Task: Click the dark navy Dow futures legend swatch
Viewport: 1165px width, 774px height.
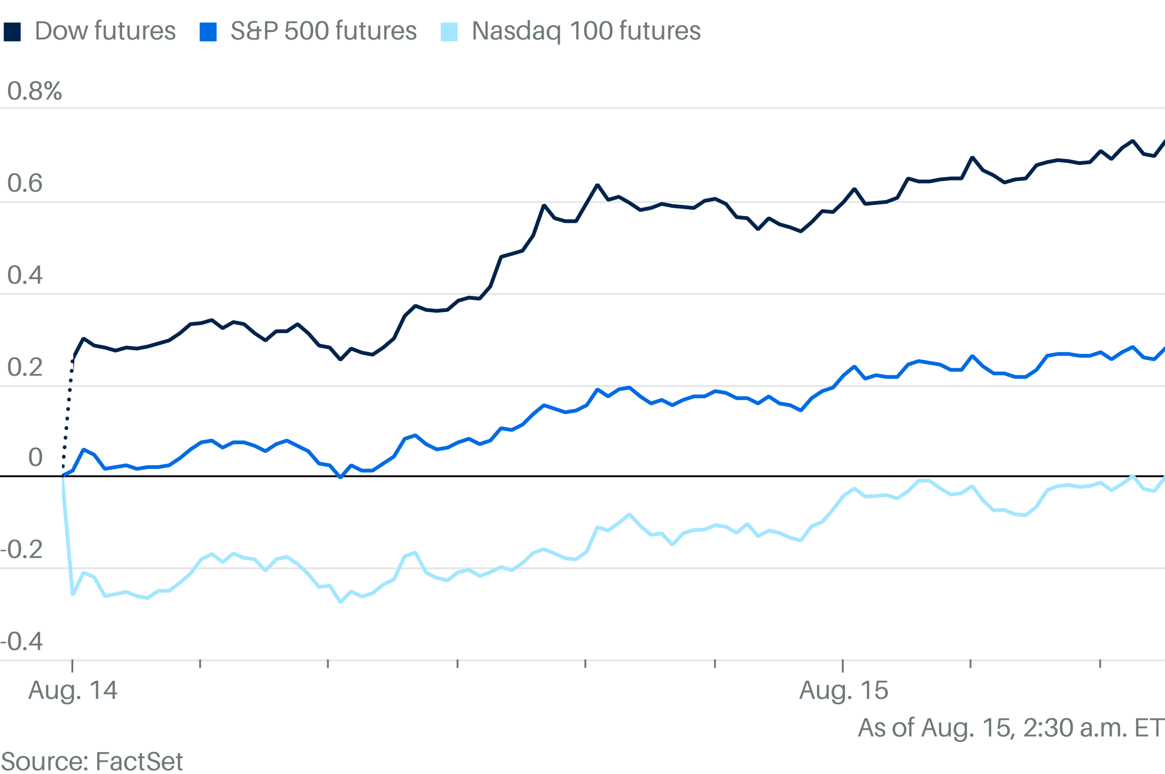Action: [12, 31]
